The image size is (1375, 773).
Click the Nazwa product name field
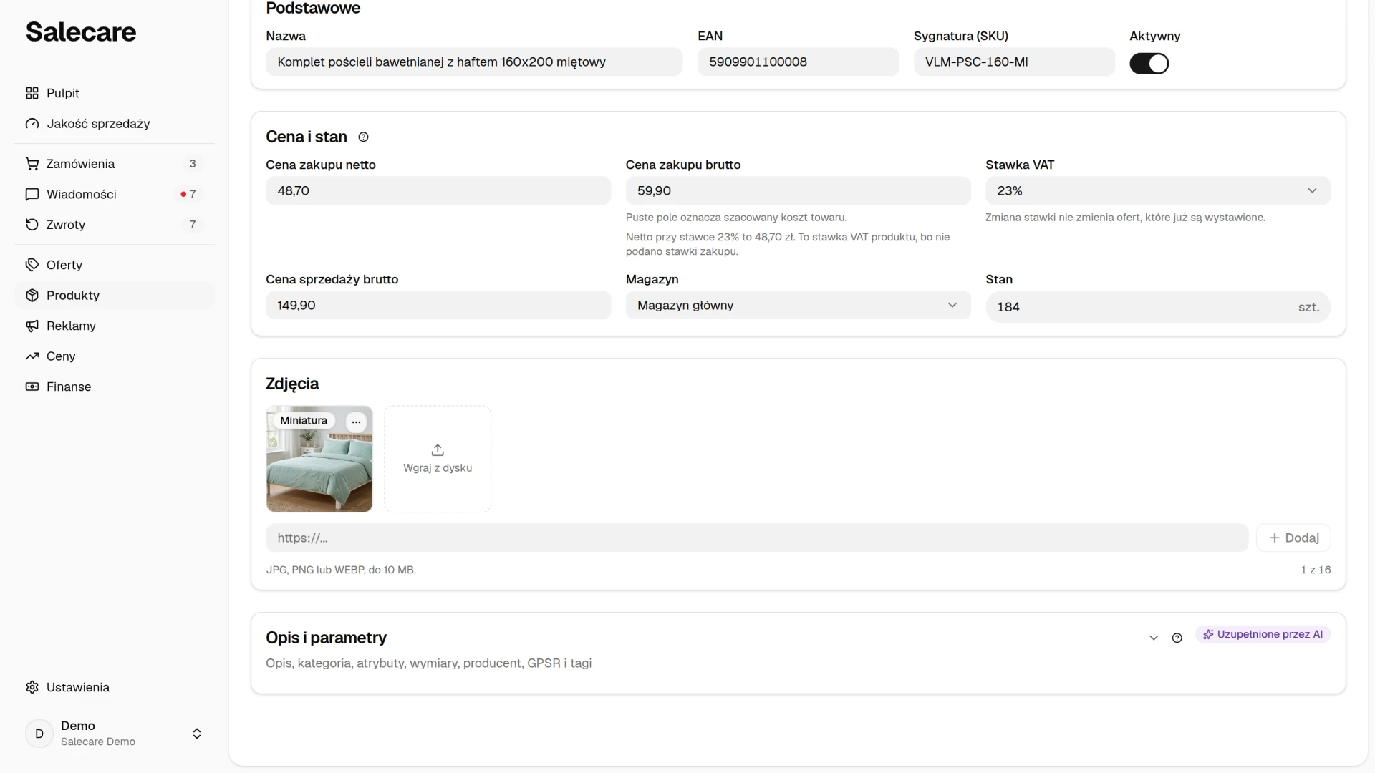pos(474,62)
